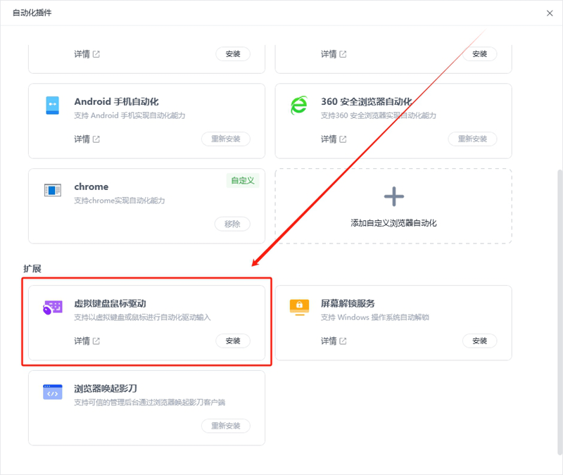Click 添加自定义浏览器自动化 label

click(393, 223)
